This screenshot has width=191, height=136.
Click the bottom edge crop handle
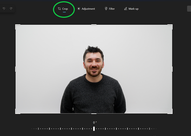pyautogui.click(x=94, y=114)
